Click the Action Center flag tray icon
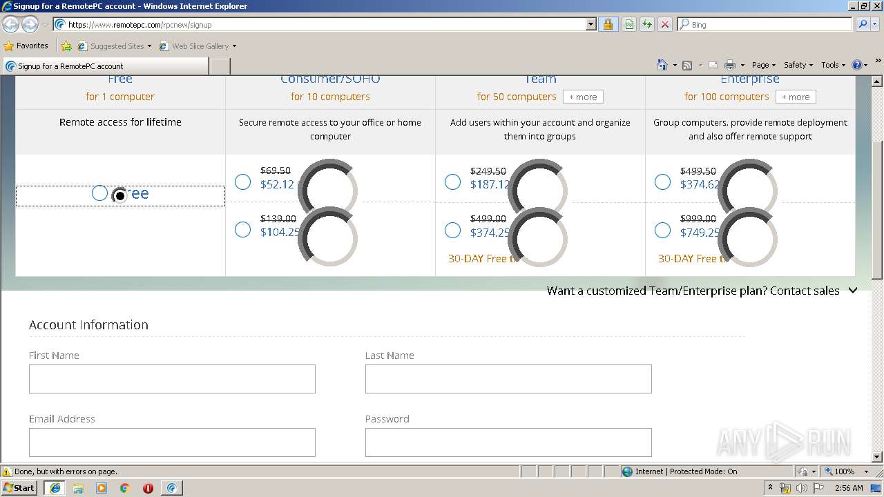 818,488
